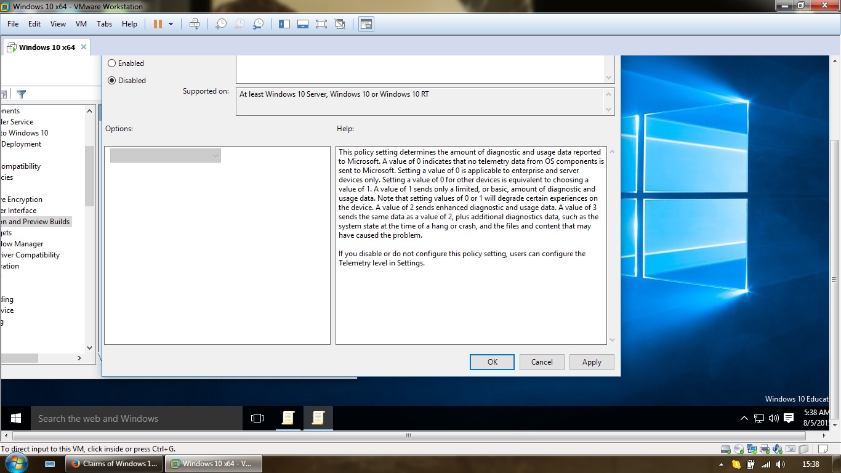Show hidden icons in host system tray
The width and height of the screenshot is (841, 473).
721,464
